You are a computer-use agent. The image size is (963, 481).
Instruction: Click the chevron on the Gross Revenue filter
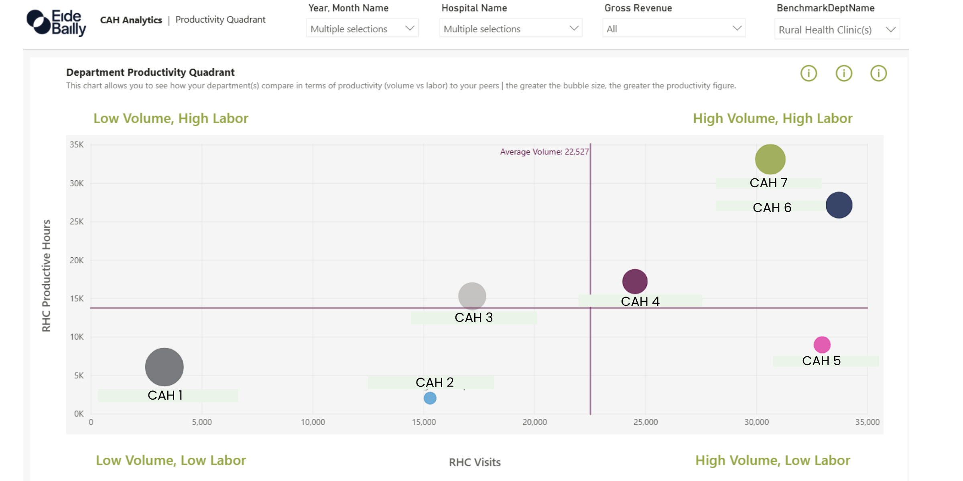[x=737, y=28]
